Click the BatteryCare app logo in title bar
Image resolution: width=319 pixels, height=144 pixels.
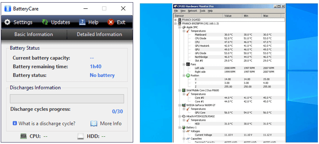click(x=7, y=8)
